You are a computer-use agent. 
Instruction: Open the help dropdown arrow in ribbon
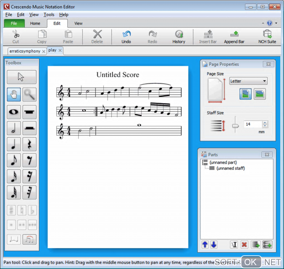pos(276,23)
